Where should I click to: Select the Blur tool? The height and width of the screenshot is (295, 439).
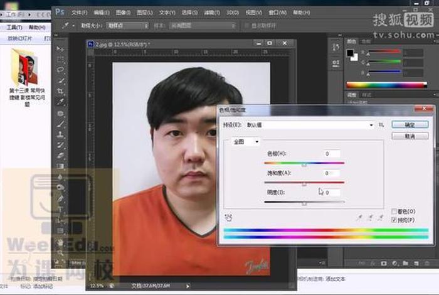[60, 177]
